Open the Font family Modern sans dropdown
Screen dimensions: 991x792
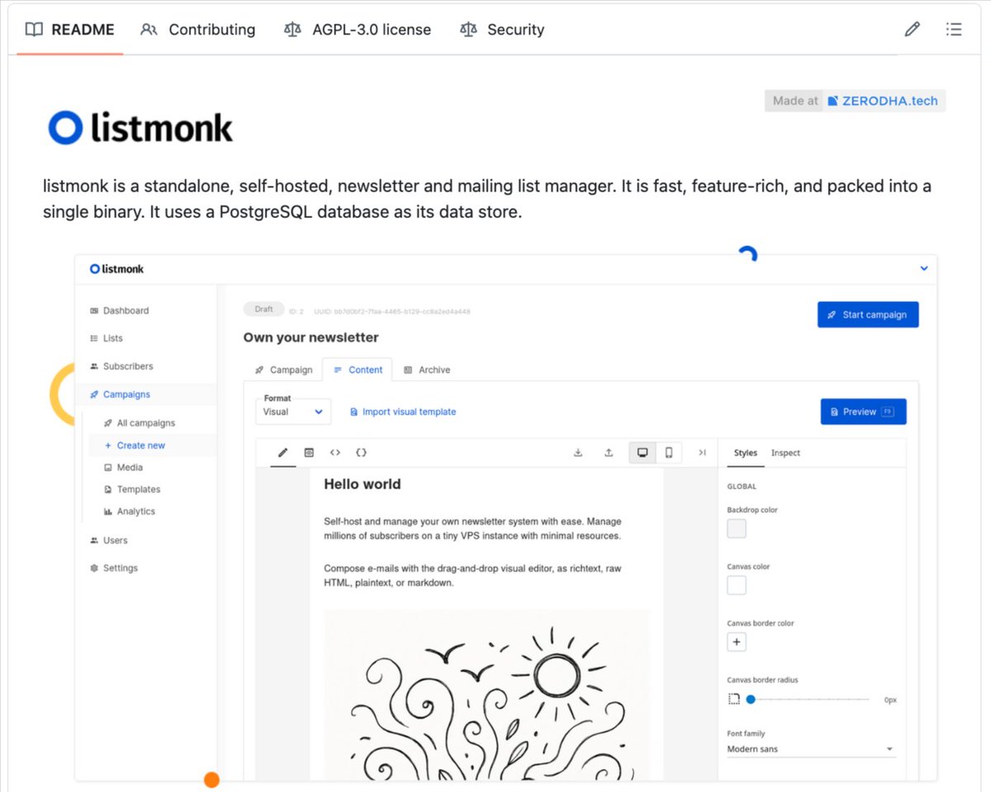click(811, 749)
